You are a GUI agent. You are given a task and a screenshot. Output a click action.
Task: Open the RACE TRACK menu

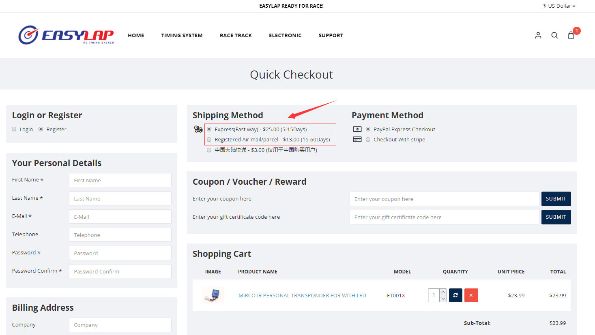click(x=236, y=35)
